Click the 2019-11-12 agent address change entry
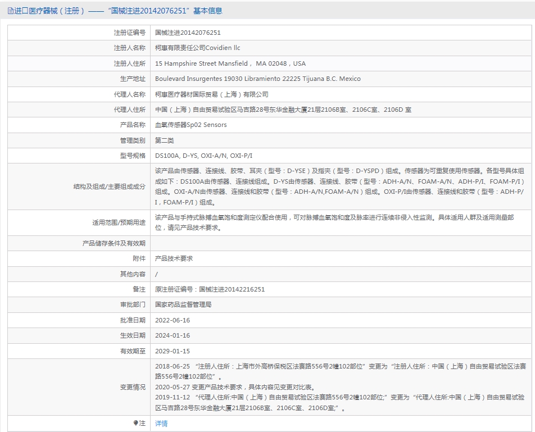 [340, 402]
